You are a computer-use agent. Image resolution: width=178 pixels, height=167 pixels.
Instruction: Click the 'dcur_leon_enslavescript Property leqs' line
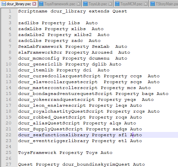pyautogui.click(x=80, y=105)
